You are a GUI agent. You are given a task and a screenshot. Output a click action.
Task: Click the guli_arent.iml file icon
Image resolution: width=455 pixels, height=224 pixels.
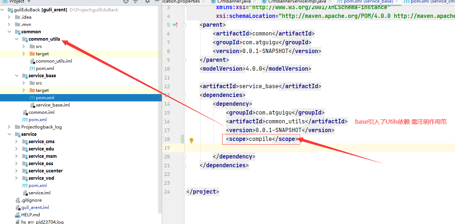point(18,208)
